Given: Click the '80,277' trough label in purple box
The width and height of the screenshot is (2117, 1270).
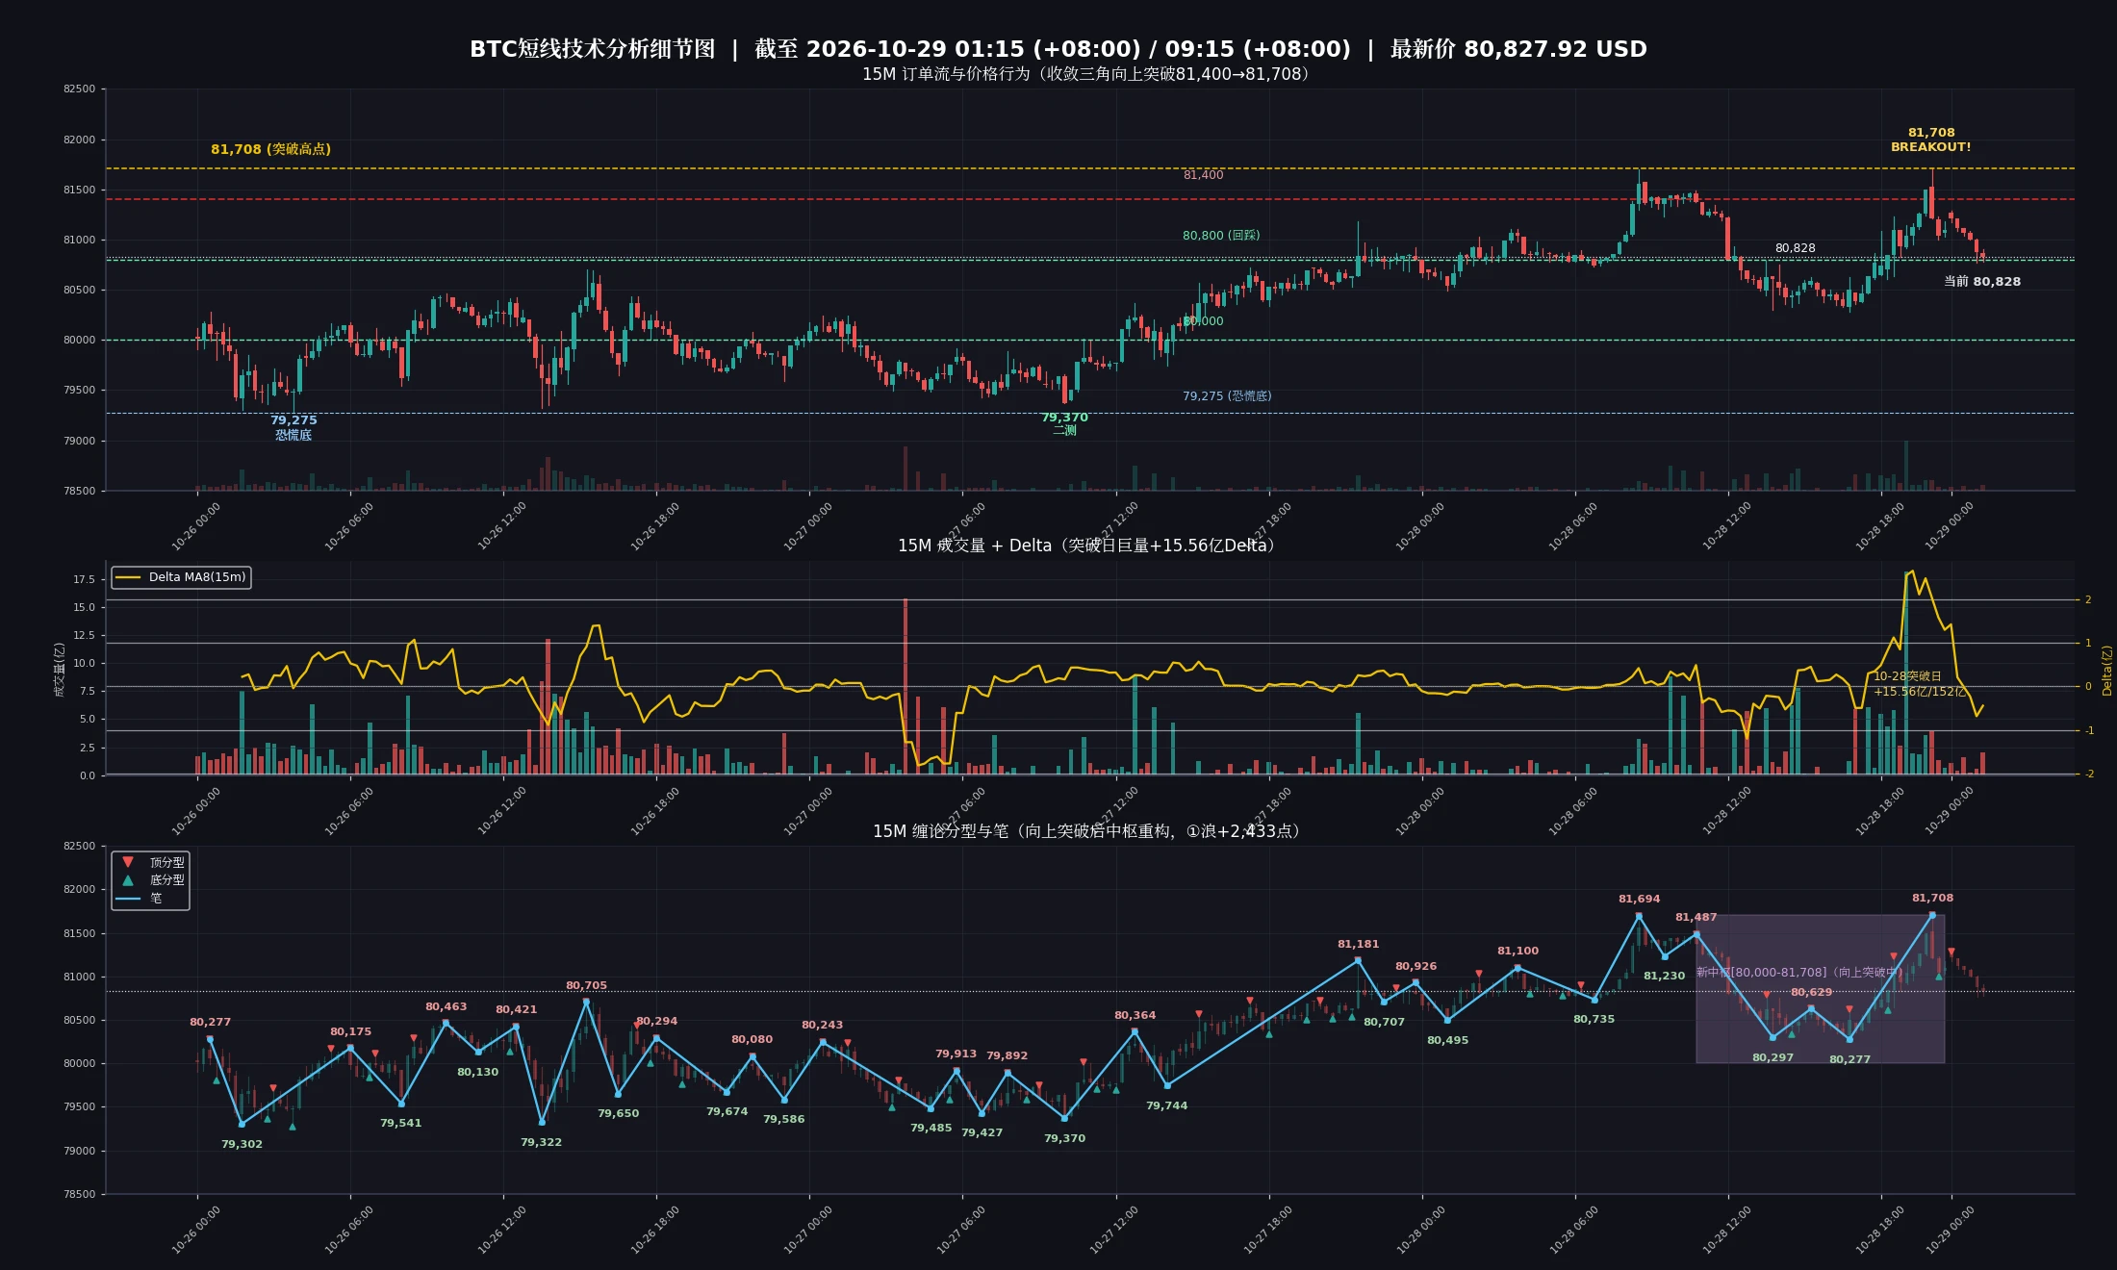Looking at the screenshot, I should coord(1849,1059).
